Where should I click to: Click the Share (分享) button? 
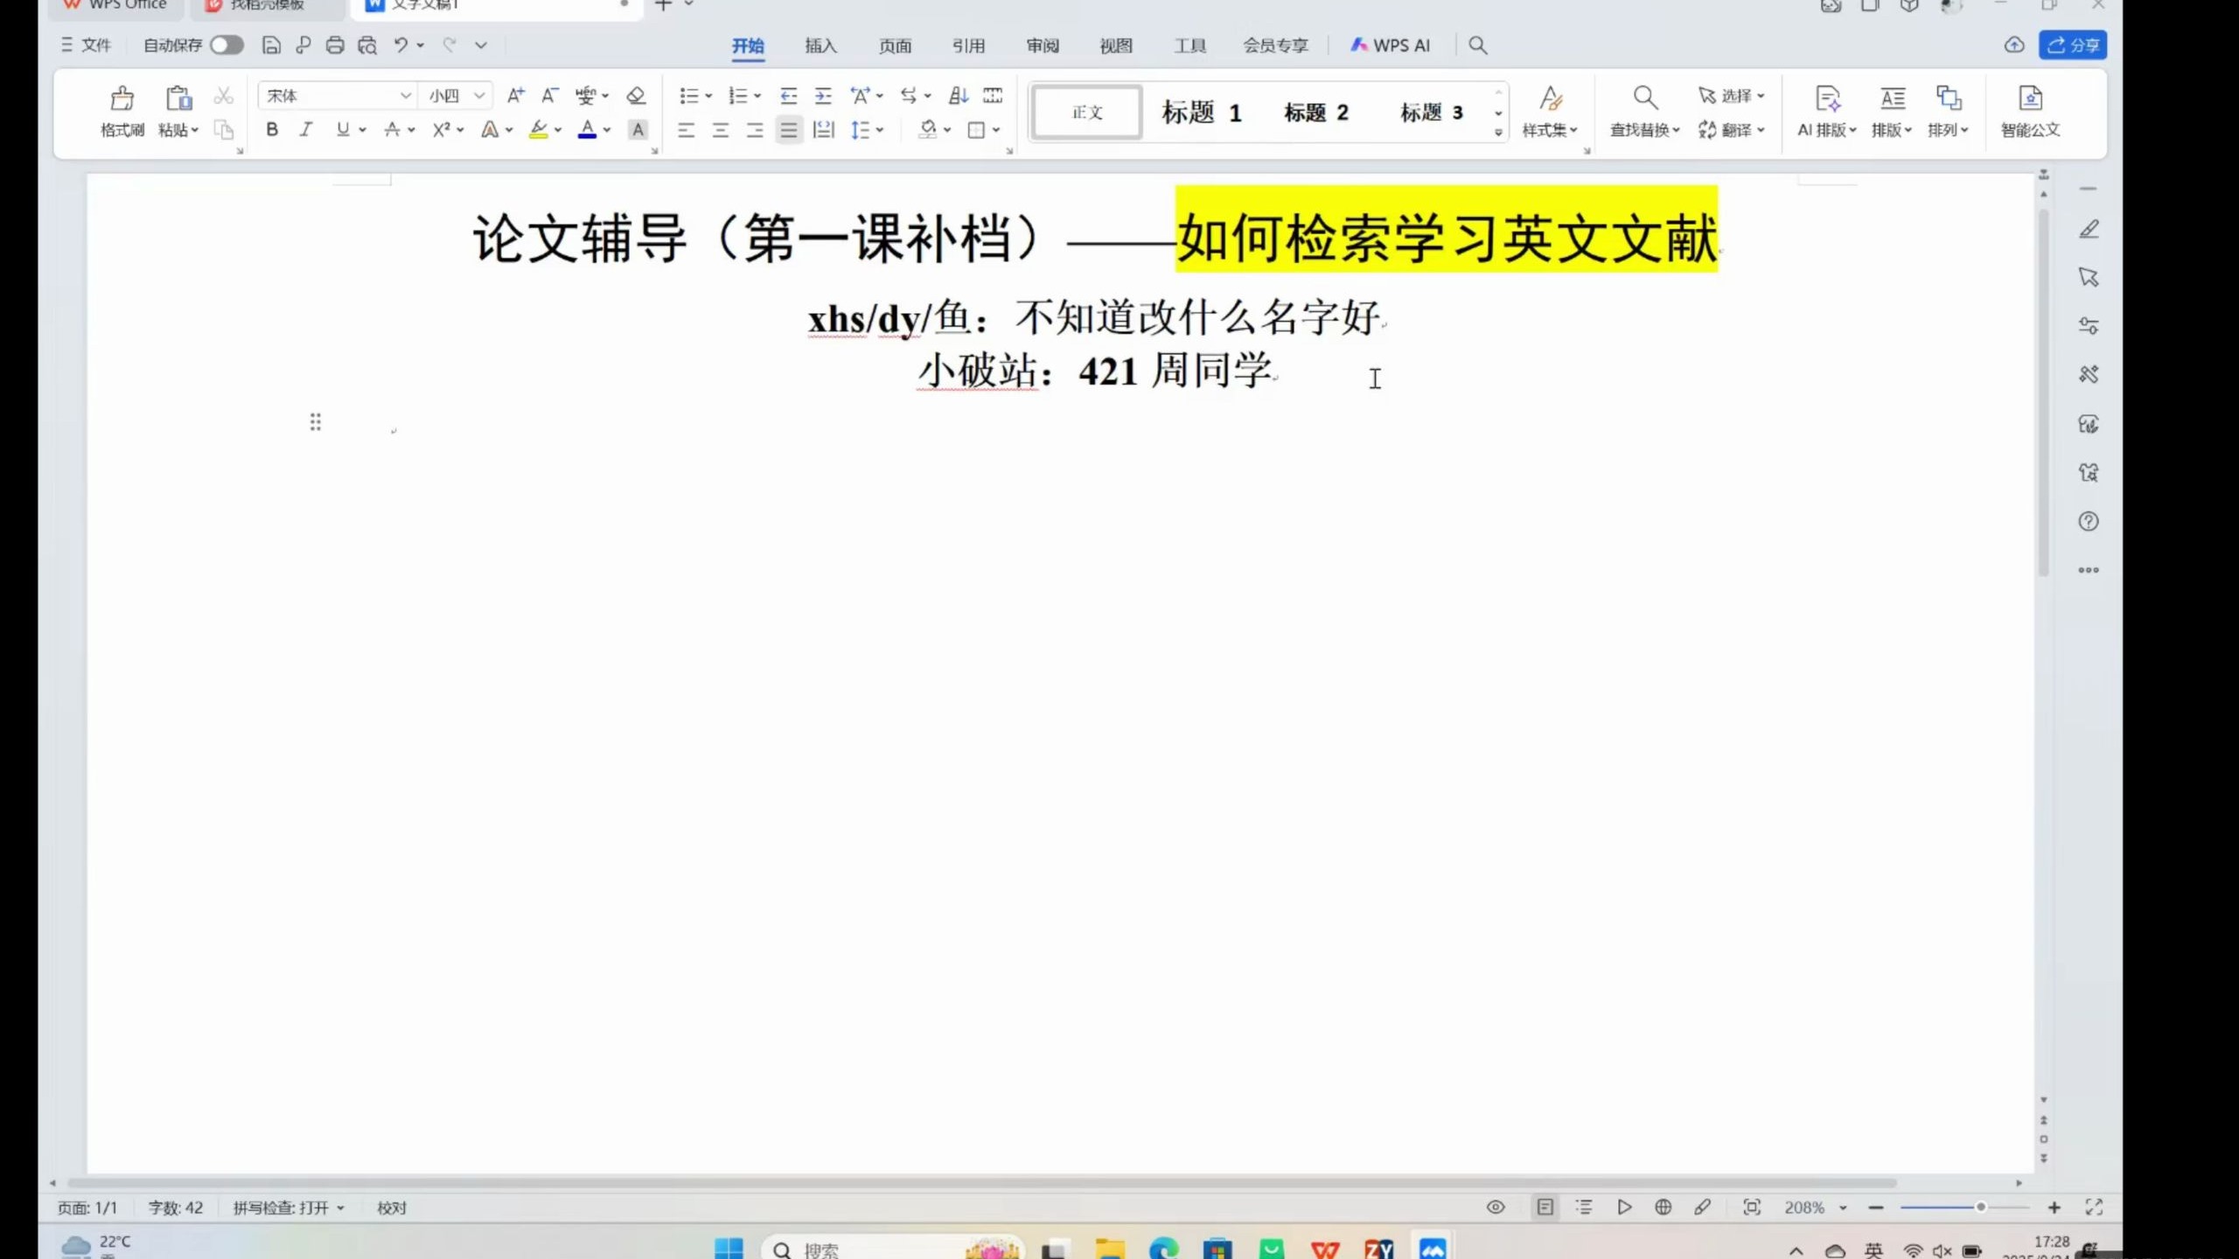pyautogui.click(x=2073, y=45)
